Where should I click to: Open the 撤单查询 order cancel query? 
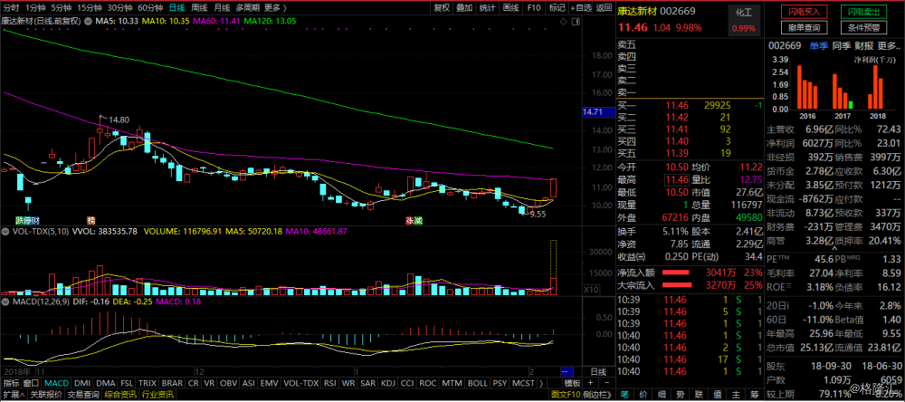(804, 27)
